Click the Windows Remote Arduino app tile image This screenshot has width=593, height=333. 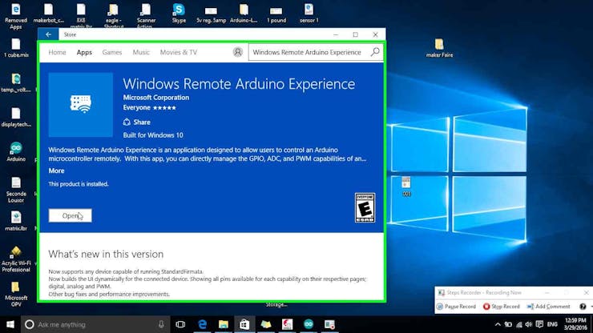pyautogui.click(x=81, y=105)
